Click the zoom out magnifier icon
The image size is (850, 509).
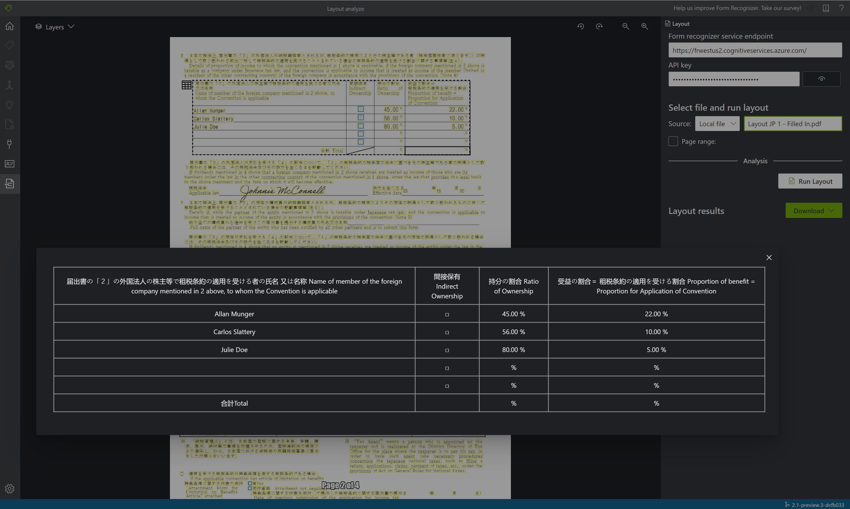626,26
